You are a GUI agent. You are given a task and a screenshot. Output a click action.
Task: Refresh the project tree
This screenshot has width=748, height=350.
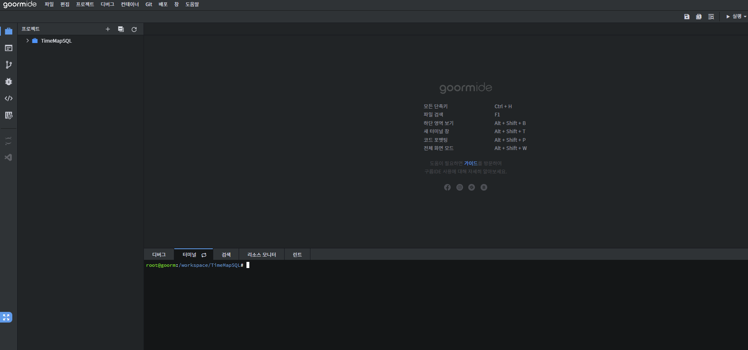134,29
